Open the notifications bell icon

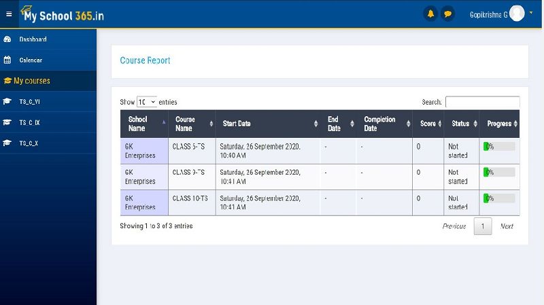coord(430,14)
